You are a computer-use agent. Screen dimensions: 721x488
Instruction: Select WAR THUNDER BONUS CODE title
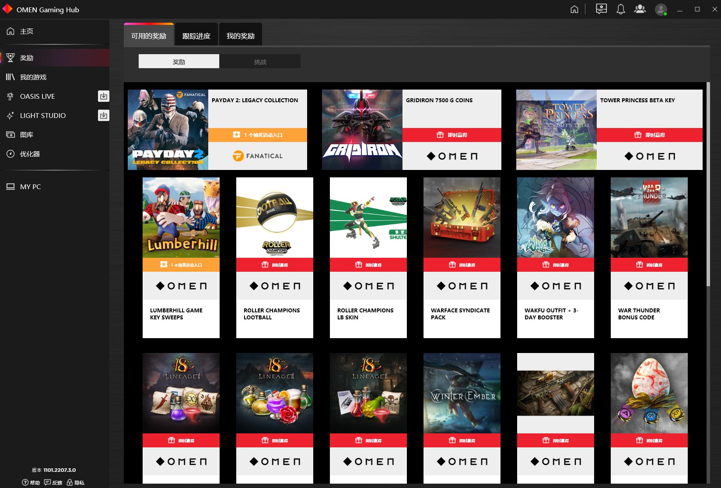coord(639,314)
